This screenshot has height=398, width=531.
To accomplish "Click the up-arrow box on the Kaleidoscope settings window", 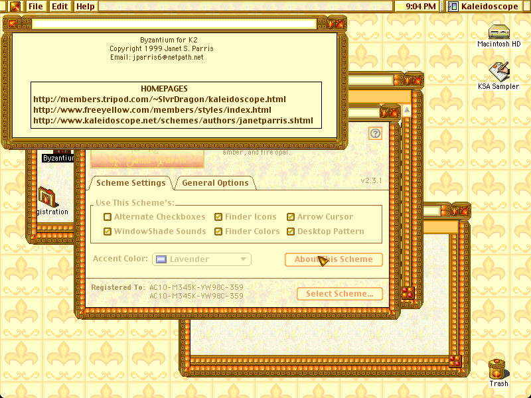I will tap(384, 113).
